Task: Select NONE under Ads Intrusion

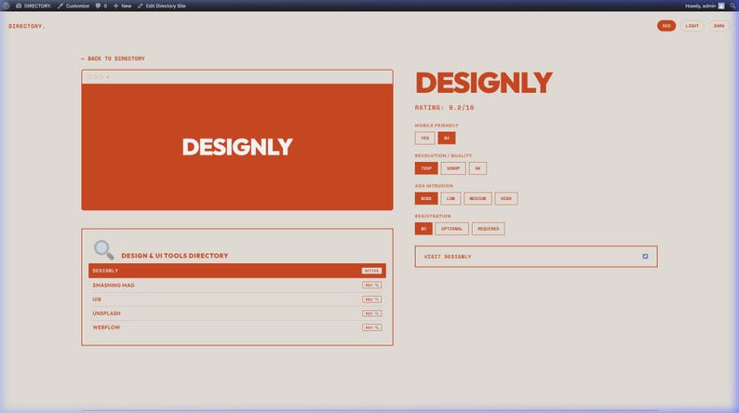Action: point(426,198)
